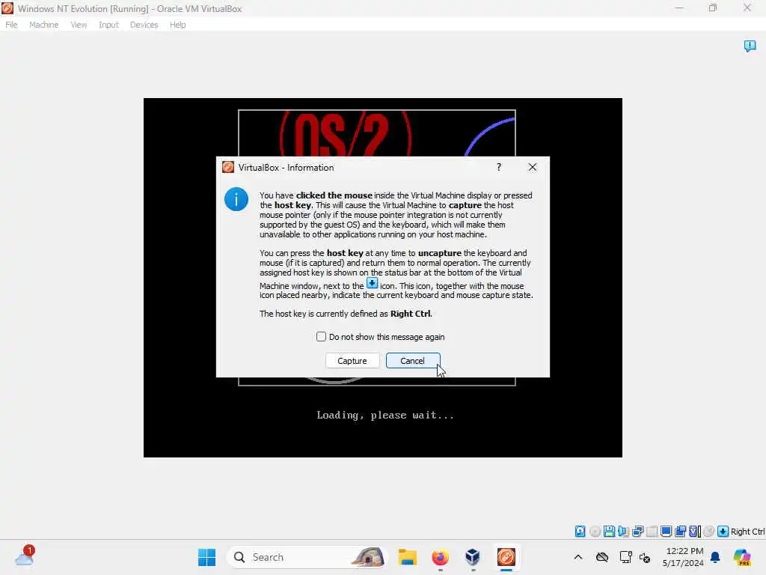766x575 pixels.
Task: Open the network tray icon
Action: point(625,557)
